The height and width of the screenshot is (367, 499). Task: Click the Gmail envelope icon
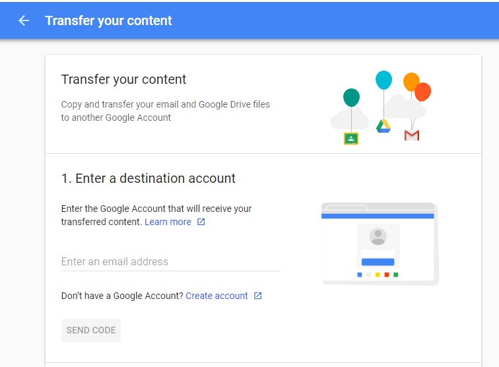(x=412, y=135)
